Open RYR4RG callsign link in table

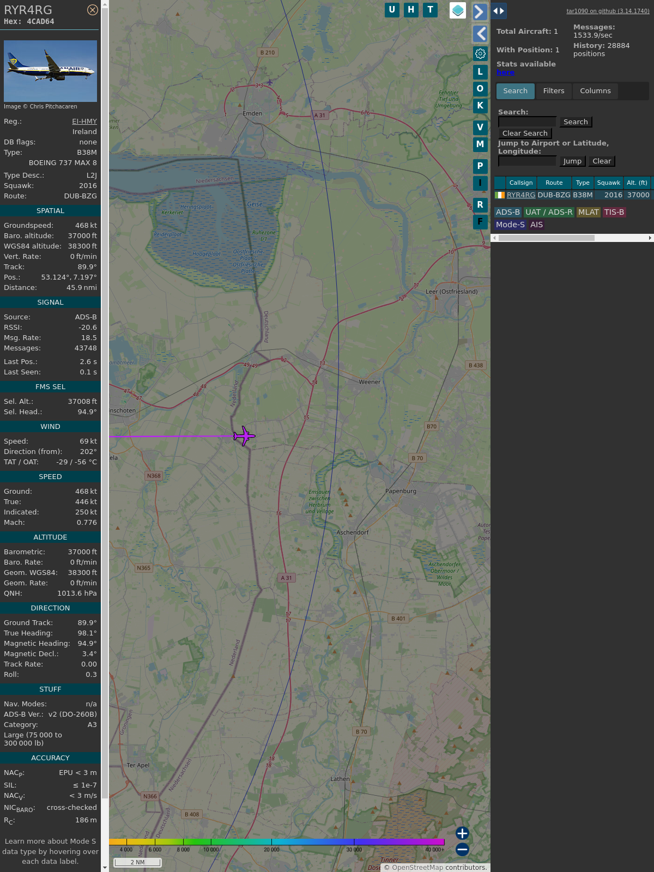coord(521,195)
